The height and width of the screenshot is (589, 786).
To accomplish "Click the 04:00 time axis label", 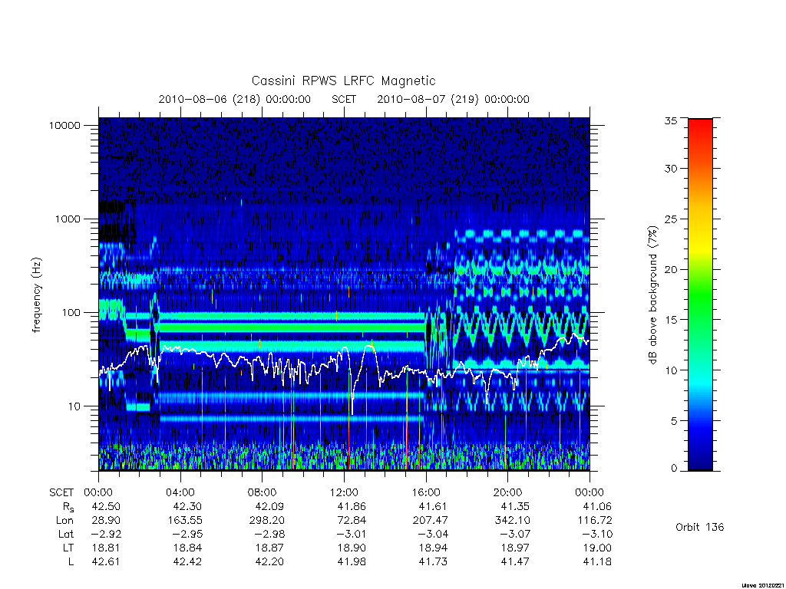I will click(180, 492).
